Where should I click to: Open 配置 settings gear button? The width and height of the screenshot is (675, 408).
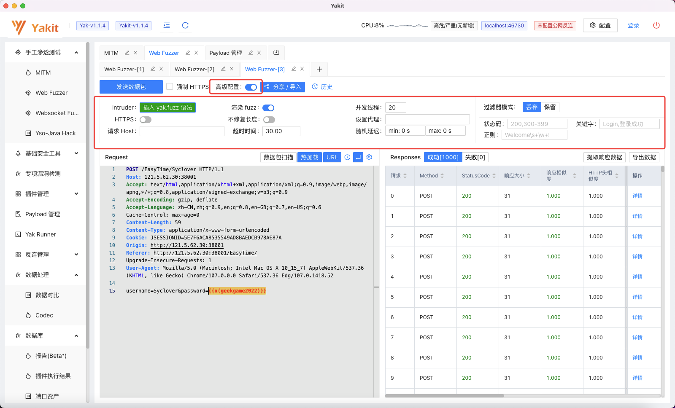point(600,25)
